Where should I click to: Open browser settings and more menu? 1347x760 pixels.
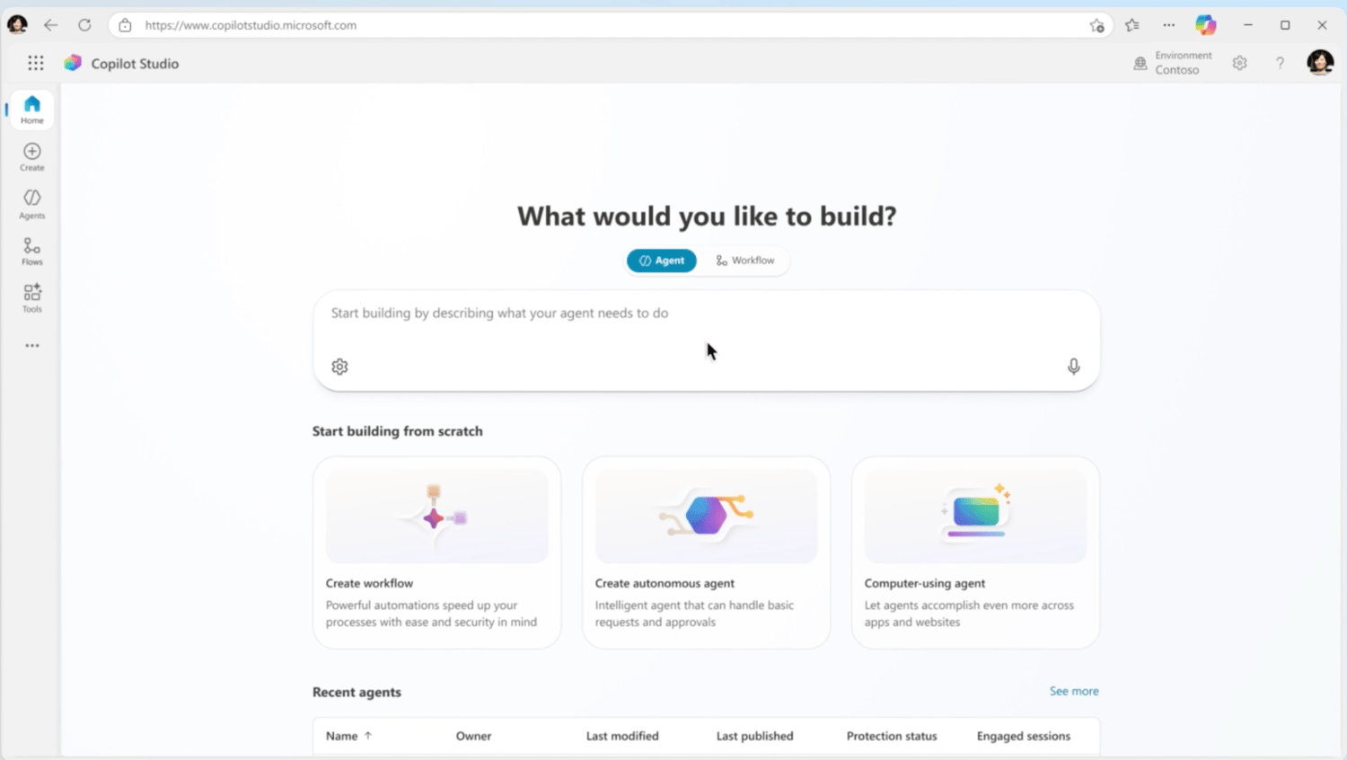pyautogui.click(x=1168, y=25)
